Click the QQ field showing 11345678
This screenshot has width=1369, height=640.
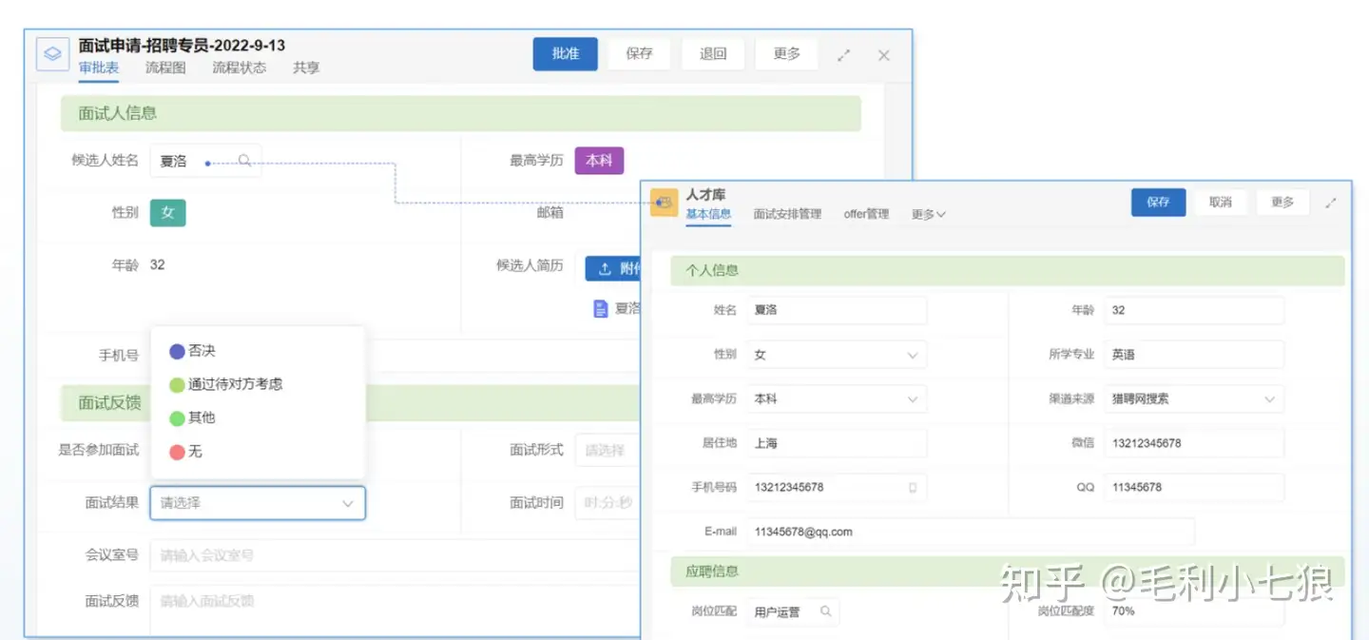(1194, 487)
